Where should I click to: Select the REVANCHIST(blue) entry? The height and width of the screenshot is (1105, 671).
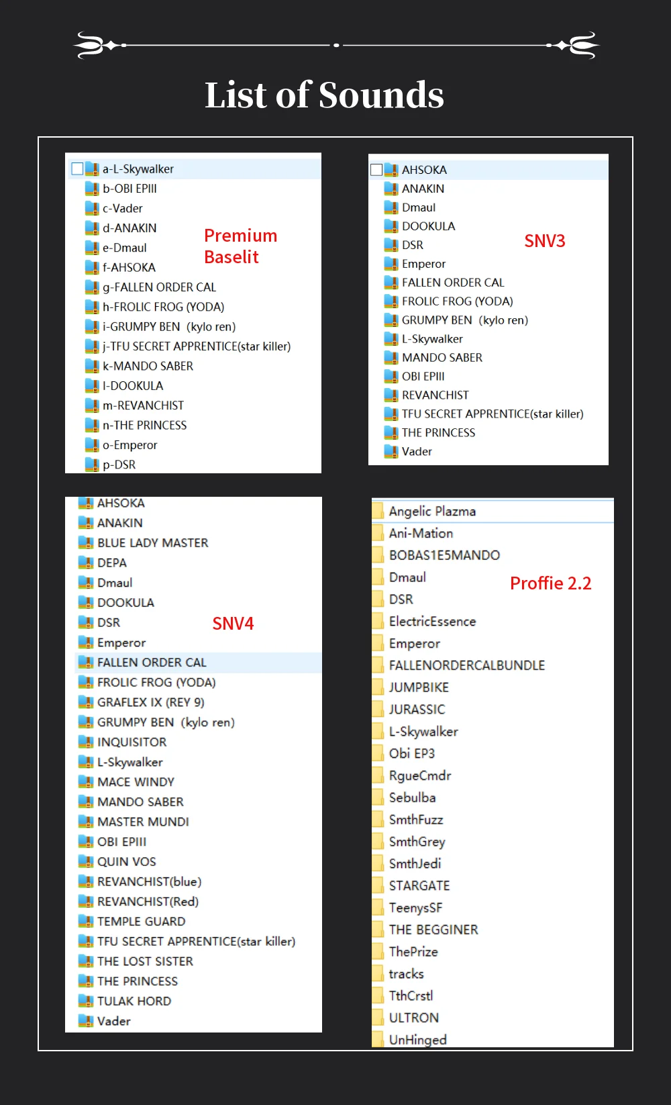(x=149, y=881)
